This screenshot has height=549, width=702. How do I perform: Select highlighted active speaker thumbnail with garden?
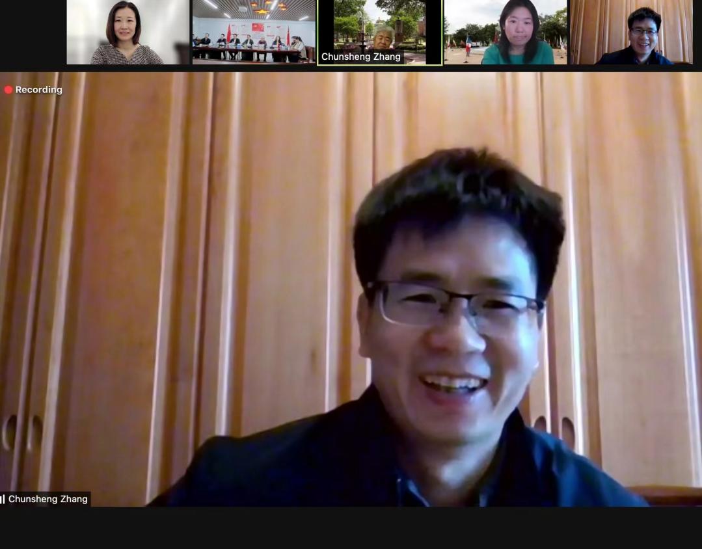pyautogui.click(x=380, y=26)
